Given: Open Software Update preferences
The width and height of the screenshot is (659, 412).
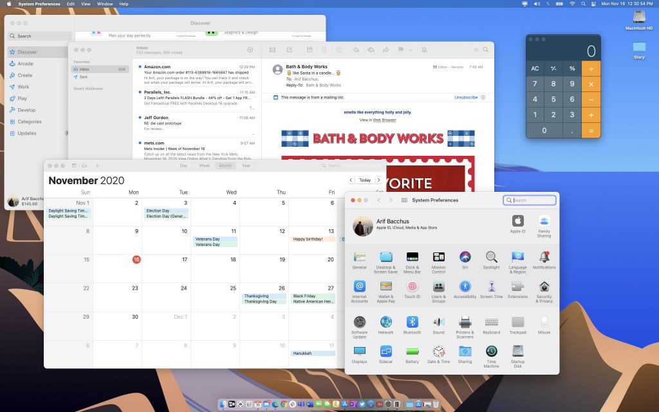Looking at the screenshot, I should pos(359,328).
